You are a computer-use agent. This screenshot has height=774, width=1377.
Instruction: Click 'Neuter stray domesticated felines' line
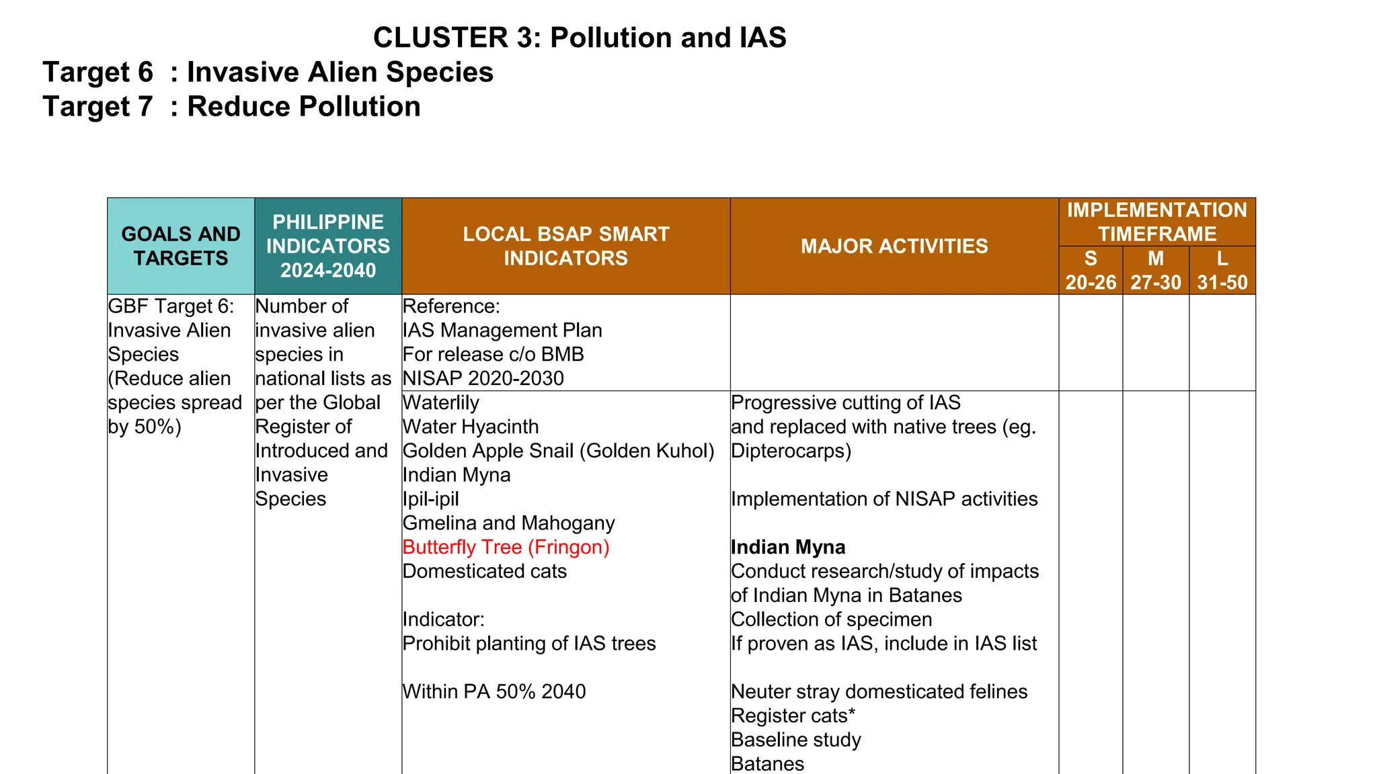click(879, 691)
